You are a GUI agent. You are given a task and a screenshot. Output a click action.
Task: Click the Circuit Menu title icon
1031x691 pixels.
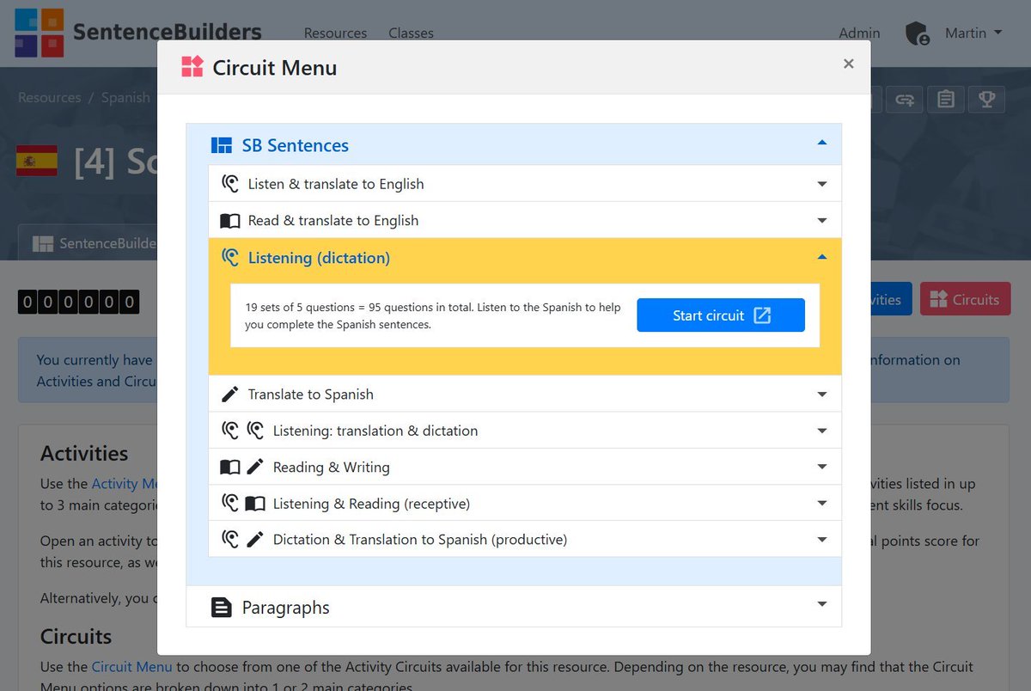point(192,67)
